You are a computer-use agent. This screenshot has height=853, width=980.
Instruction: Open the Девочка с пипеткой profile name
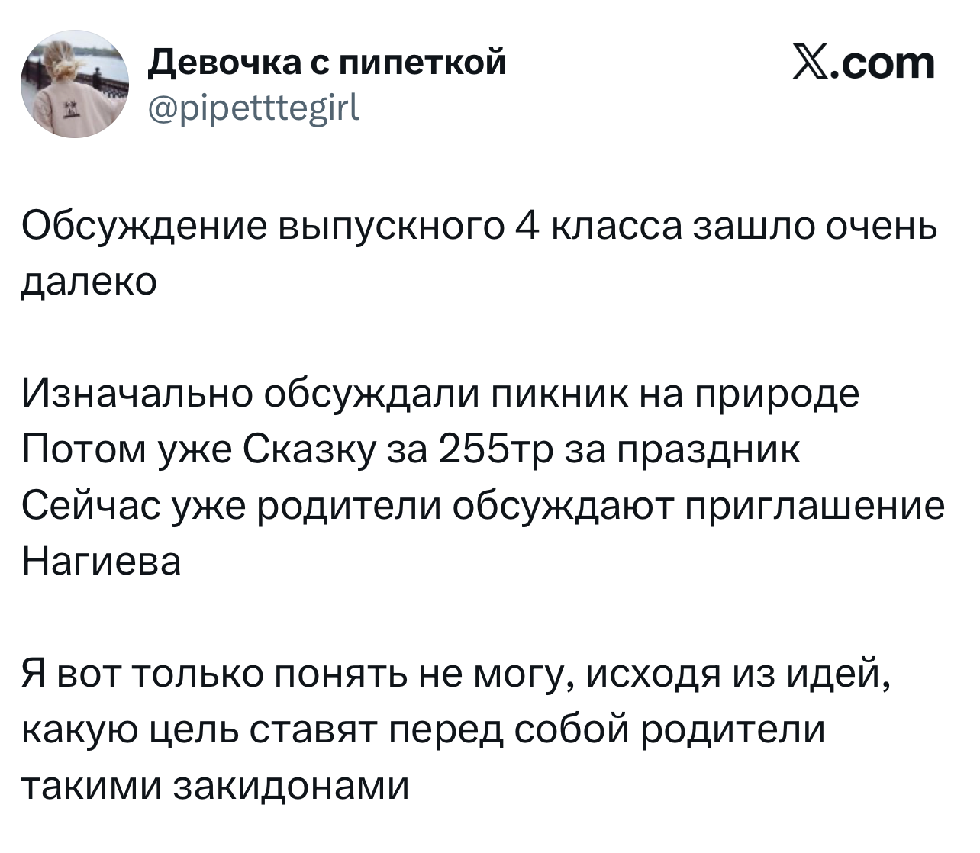(326, 63)
